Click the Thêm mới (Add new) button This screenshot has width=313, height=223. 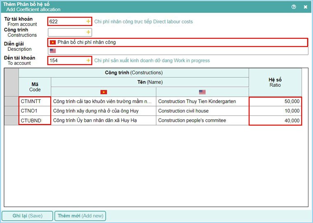(x=80, y=216)
